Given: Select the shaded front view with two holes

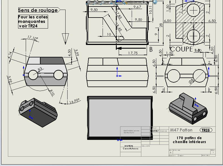Looking at the screenshot, I should [46, 72].
